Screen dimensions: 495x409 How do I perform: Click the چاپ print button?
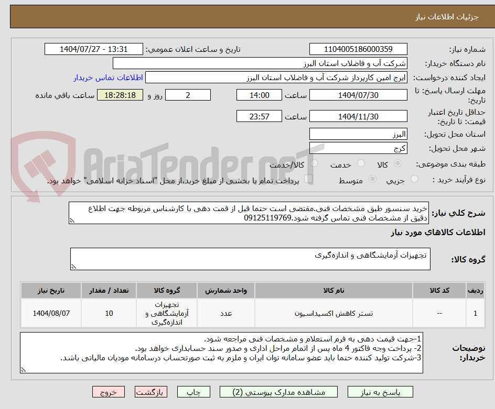tap(193, 392)
